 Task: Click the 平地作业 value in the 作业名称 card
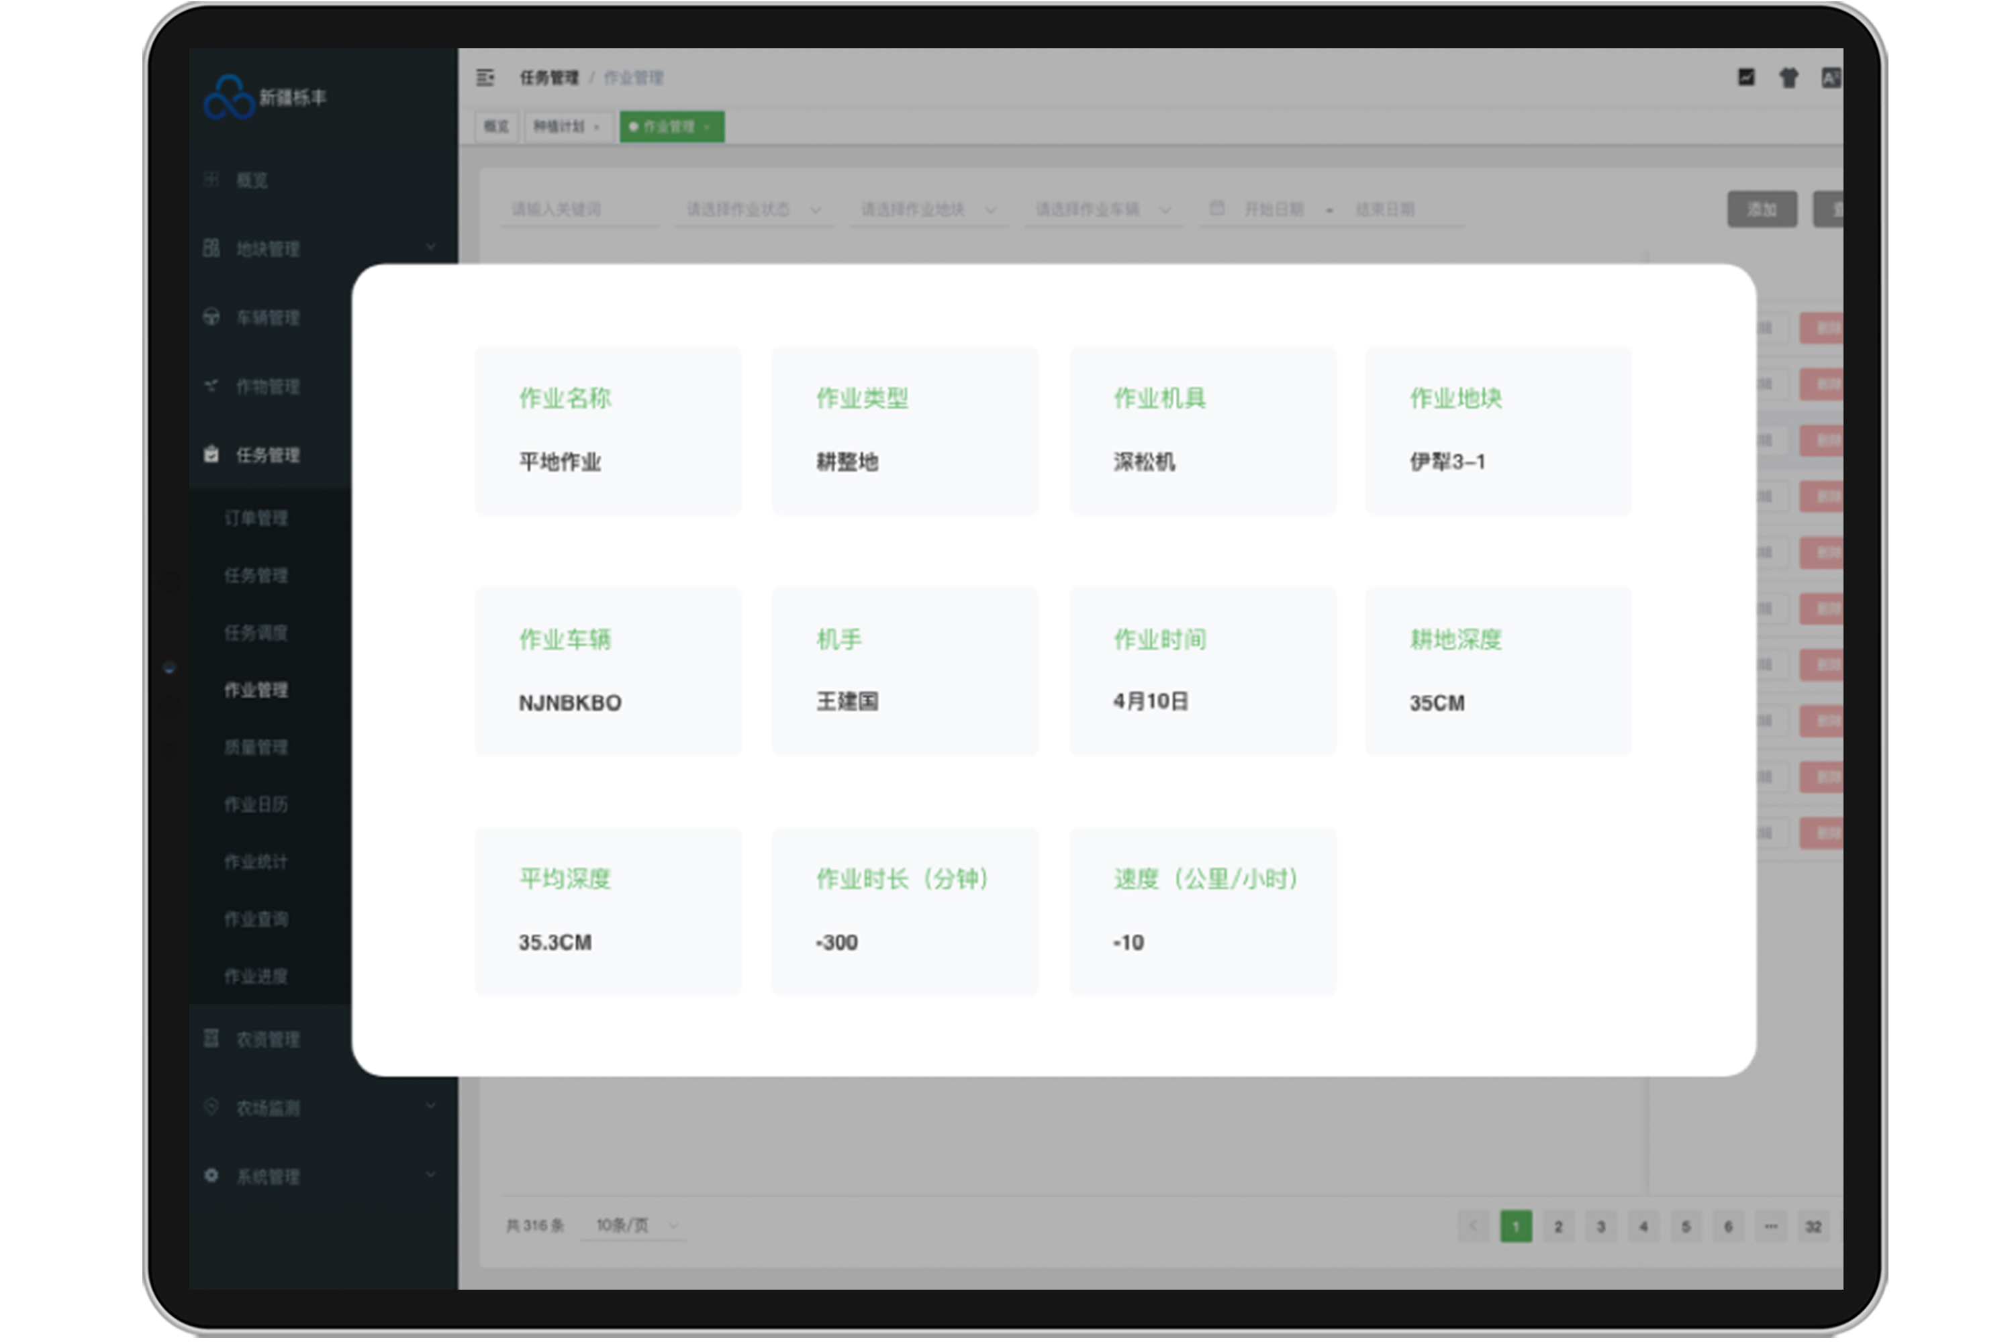(560, 462)
